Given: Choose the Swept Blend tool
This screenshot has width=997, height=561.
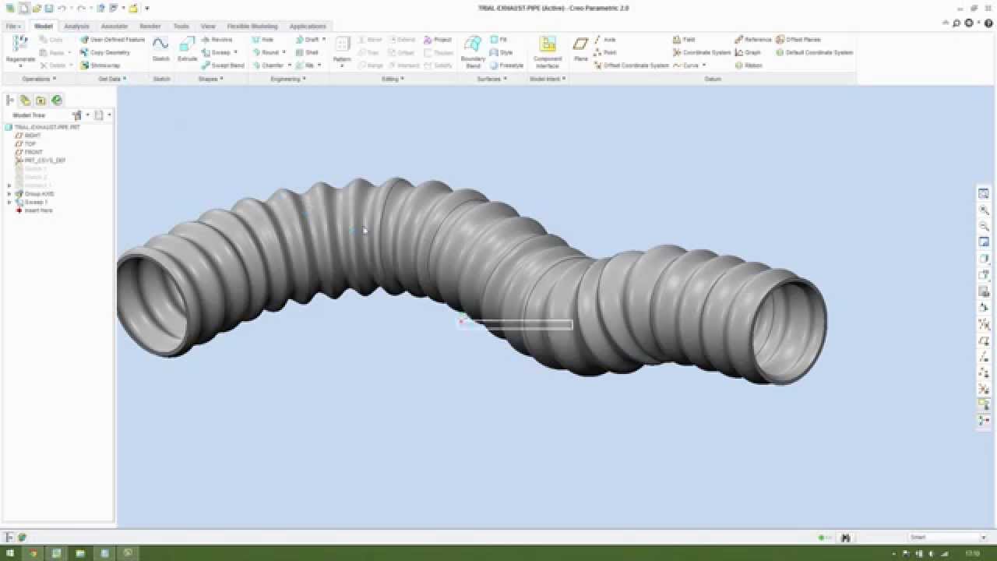Looking at the screenshot, I should click(223, 65).
